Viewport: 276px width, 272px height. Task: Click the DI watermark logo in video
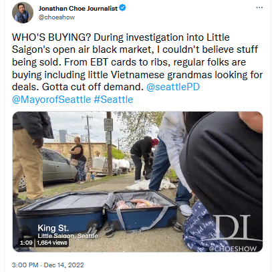(233, 227)
